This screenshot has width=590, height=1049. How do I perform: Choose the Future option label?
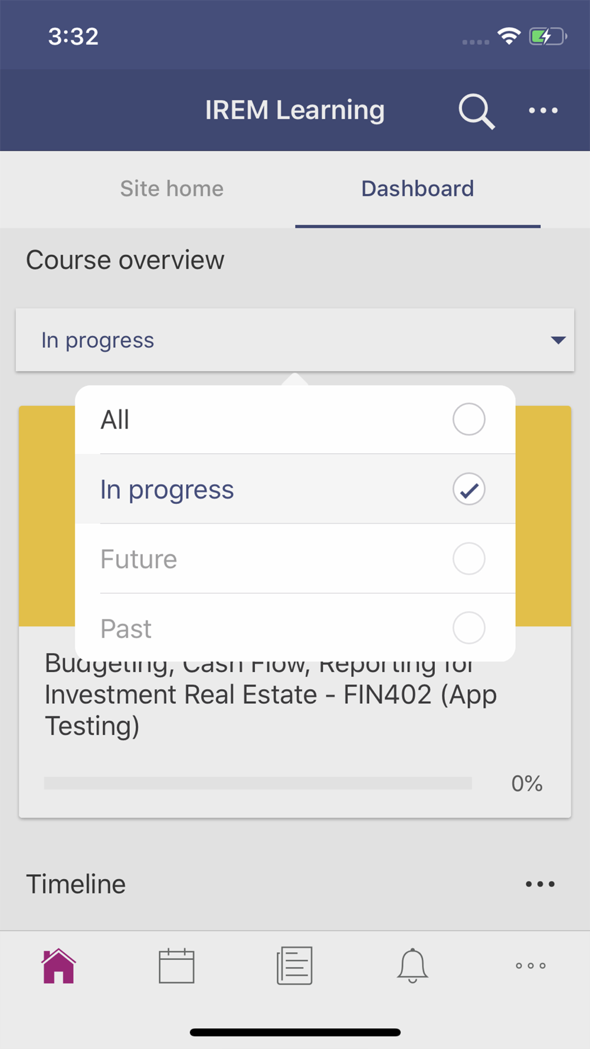[x=139, y=559]
